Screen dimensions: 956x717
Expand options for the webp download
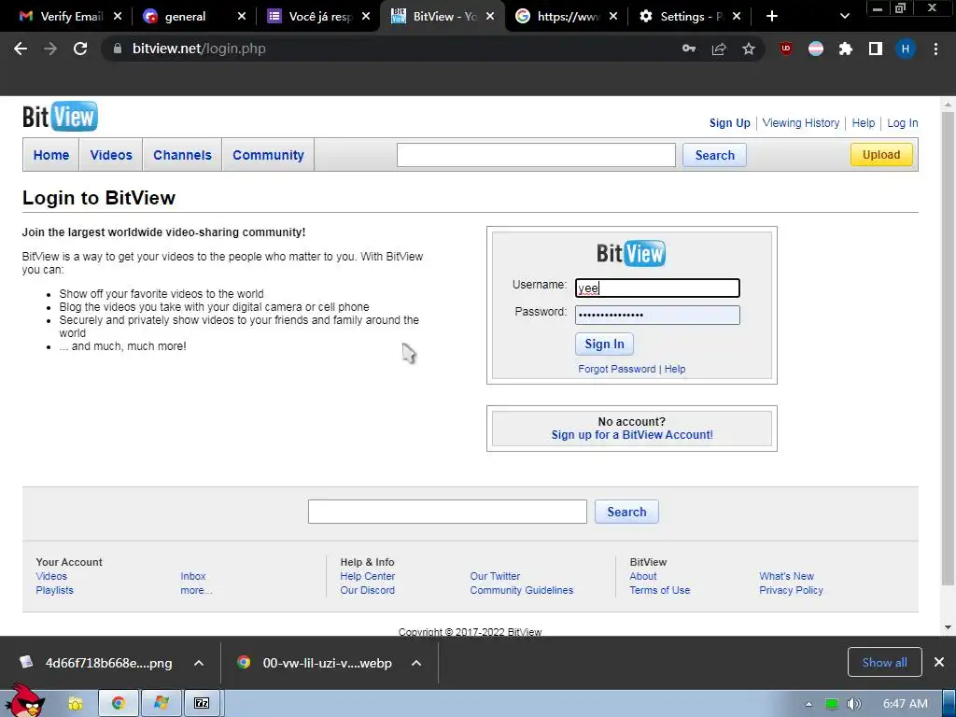point(416,663)
